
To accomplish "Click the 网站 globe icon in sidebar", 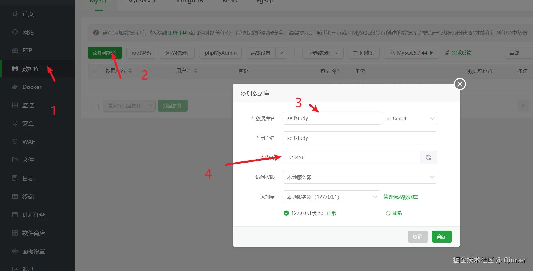I will pos(15,32).
